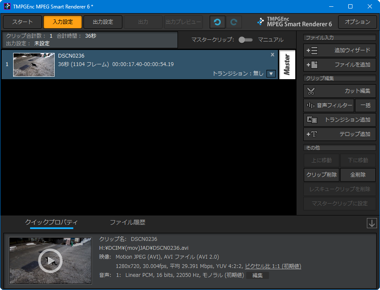
Task: Collapse the bottom panel with down arrow icon
Action: click(x=372, y=223)
